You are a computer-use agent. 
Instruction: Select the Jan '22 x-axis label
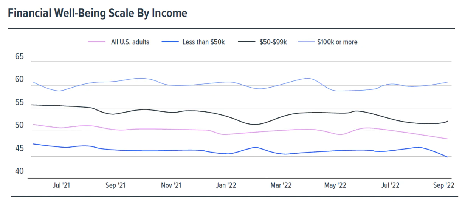point(226,185)
